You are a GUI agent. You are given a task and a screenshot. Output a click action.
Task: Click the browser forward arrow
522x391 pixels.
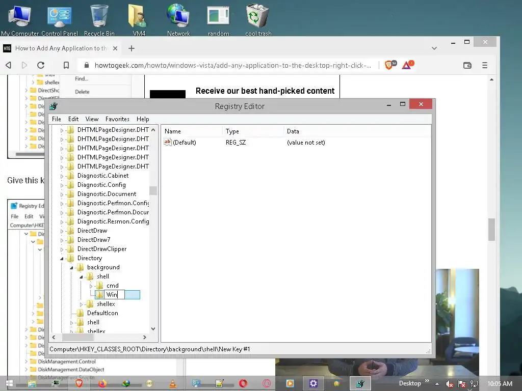pos(24,65)
